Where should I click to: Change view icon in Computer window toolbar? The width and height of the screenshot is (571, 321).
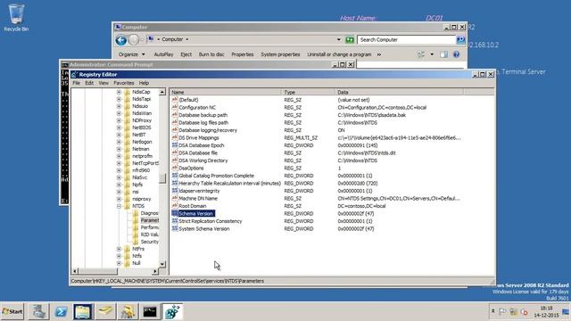(421, 54)
